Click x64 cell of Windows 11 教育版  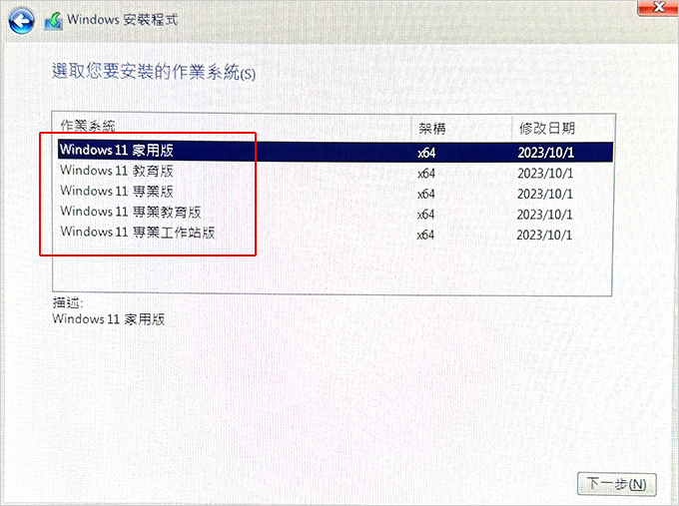(426, 174)
